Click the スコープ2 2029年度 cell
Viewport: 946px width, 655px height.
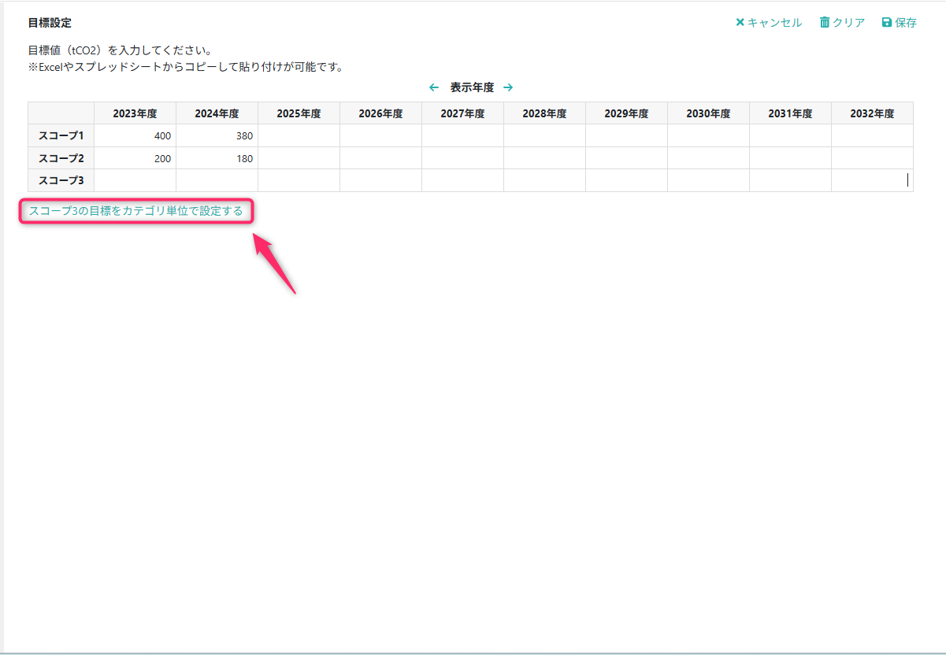point(626,158)
